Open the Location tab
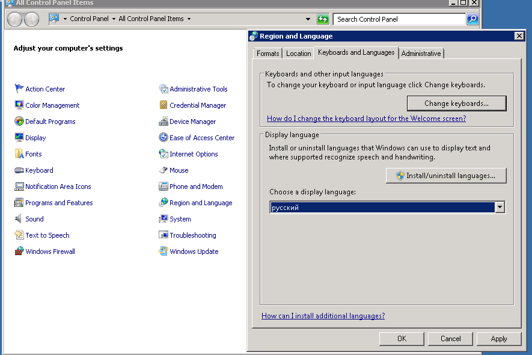532x355 pixels. [298, 54]
